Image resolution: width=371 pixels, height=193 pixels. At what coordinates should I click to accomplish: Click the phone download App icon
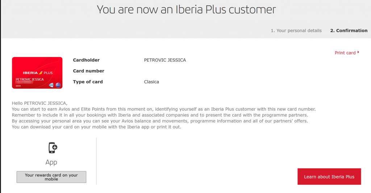coord(53,148)
